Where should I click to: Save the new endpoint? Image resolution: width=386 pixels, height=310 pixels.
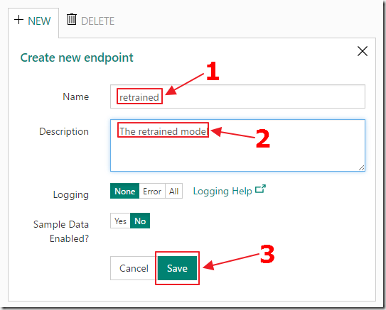point(177,268)
